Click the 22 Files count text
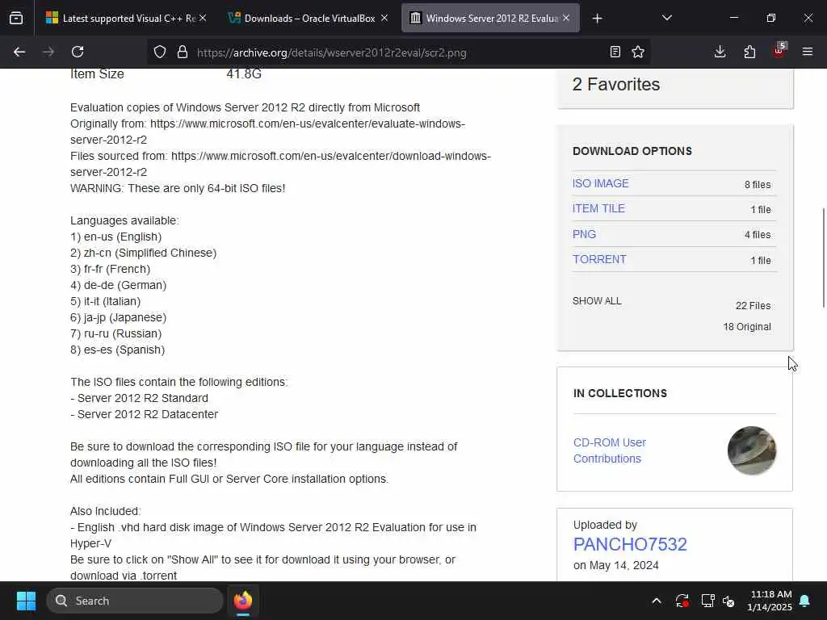The width and height of the screenshot is (827, 620). 754,306
